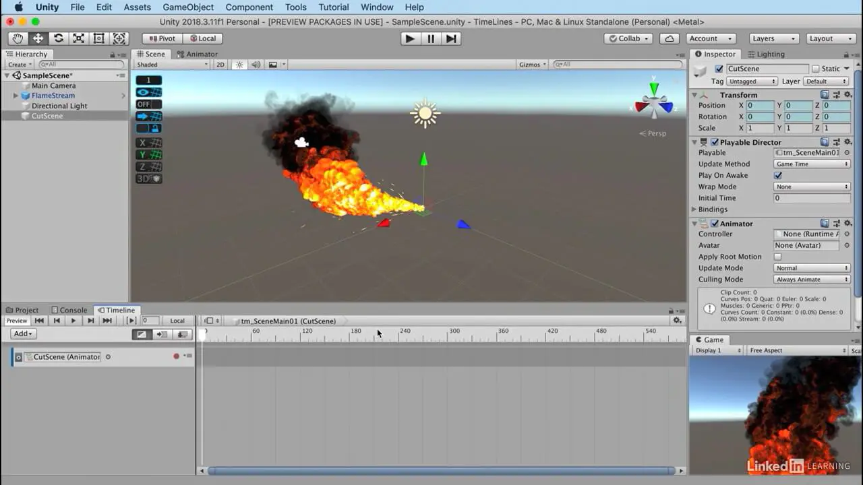Click the Add button in Timeline
863x485 pixels.
[x=23, y=334]
